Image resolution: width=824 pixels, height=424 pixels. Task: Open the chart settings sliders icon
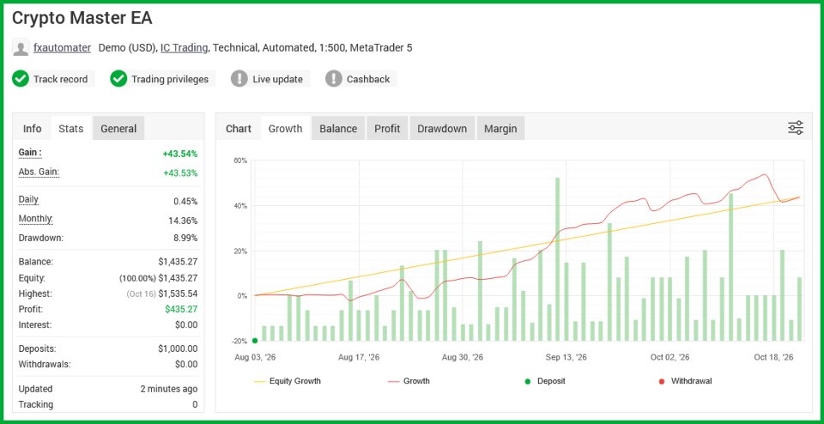coord(795,128)
